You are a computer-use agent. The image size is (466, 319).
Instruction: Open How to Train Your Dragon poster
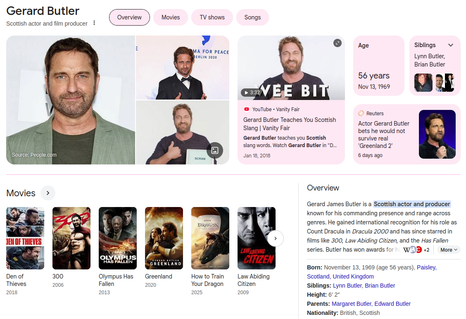[210, 238]
